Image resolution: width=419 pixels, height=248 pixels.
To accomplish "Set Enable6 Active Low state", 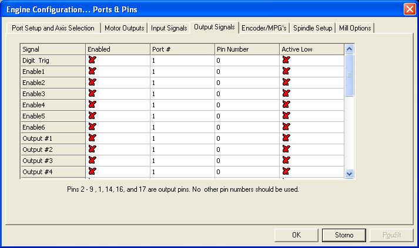I will click(x=286, y=127).
